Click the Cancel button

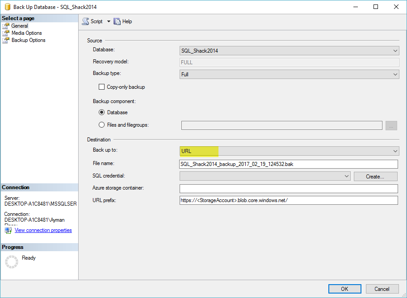(x=382, y=289)
